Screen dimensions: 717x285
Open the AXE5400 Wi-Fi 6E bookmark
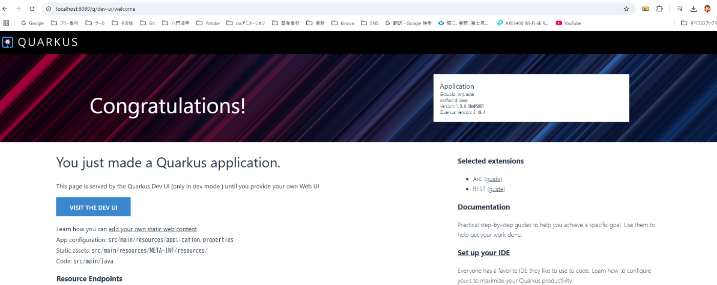point(522,23)
